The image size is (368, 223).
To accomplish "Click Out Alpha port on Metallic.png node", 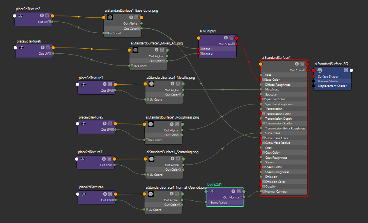I will [x=183, y=90].
